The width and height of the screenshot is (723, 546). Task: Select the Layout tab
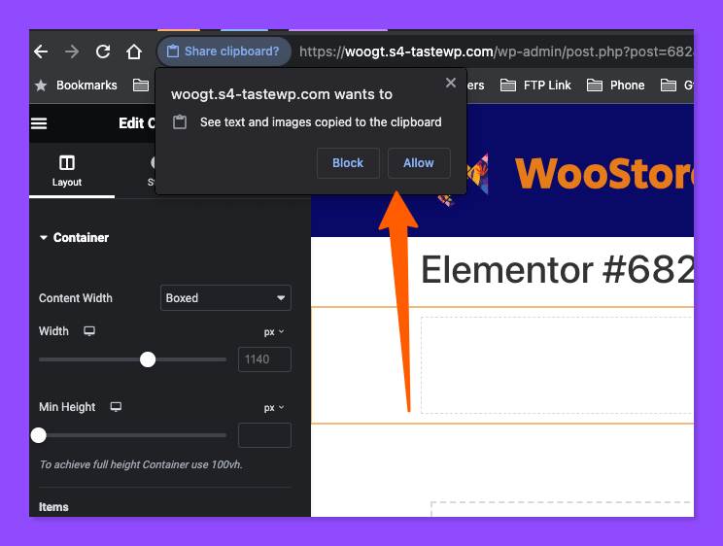point(67,171)
